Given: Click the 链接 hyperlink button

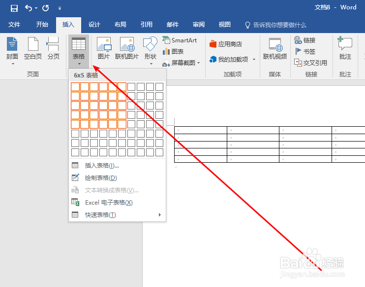Looking at the screenshot, I should pos(304,40).
